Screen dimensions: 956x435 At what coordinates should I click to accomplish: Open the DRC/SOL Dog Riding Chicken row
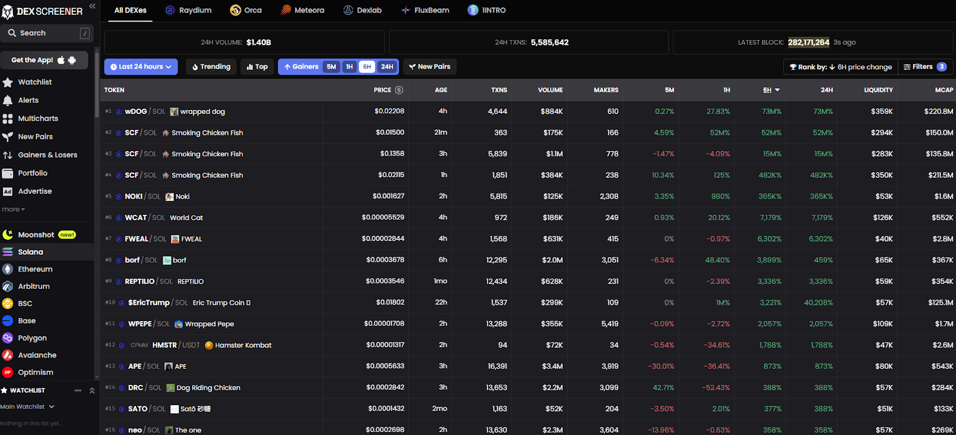click(x=528, y=388)
